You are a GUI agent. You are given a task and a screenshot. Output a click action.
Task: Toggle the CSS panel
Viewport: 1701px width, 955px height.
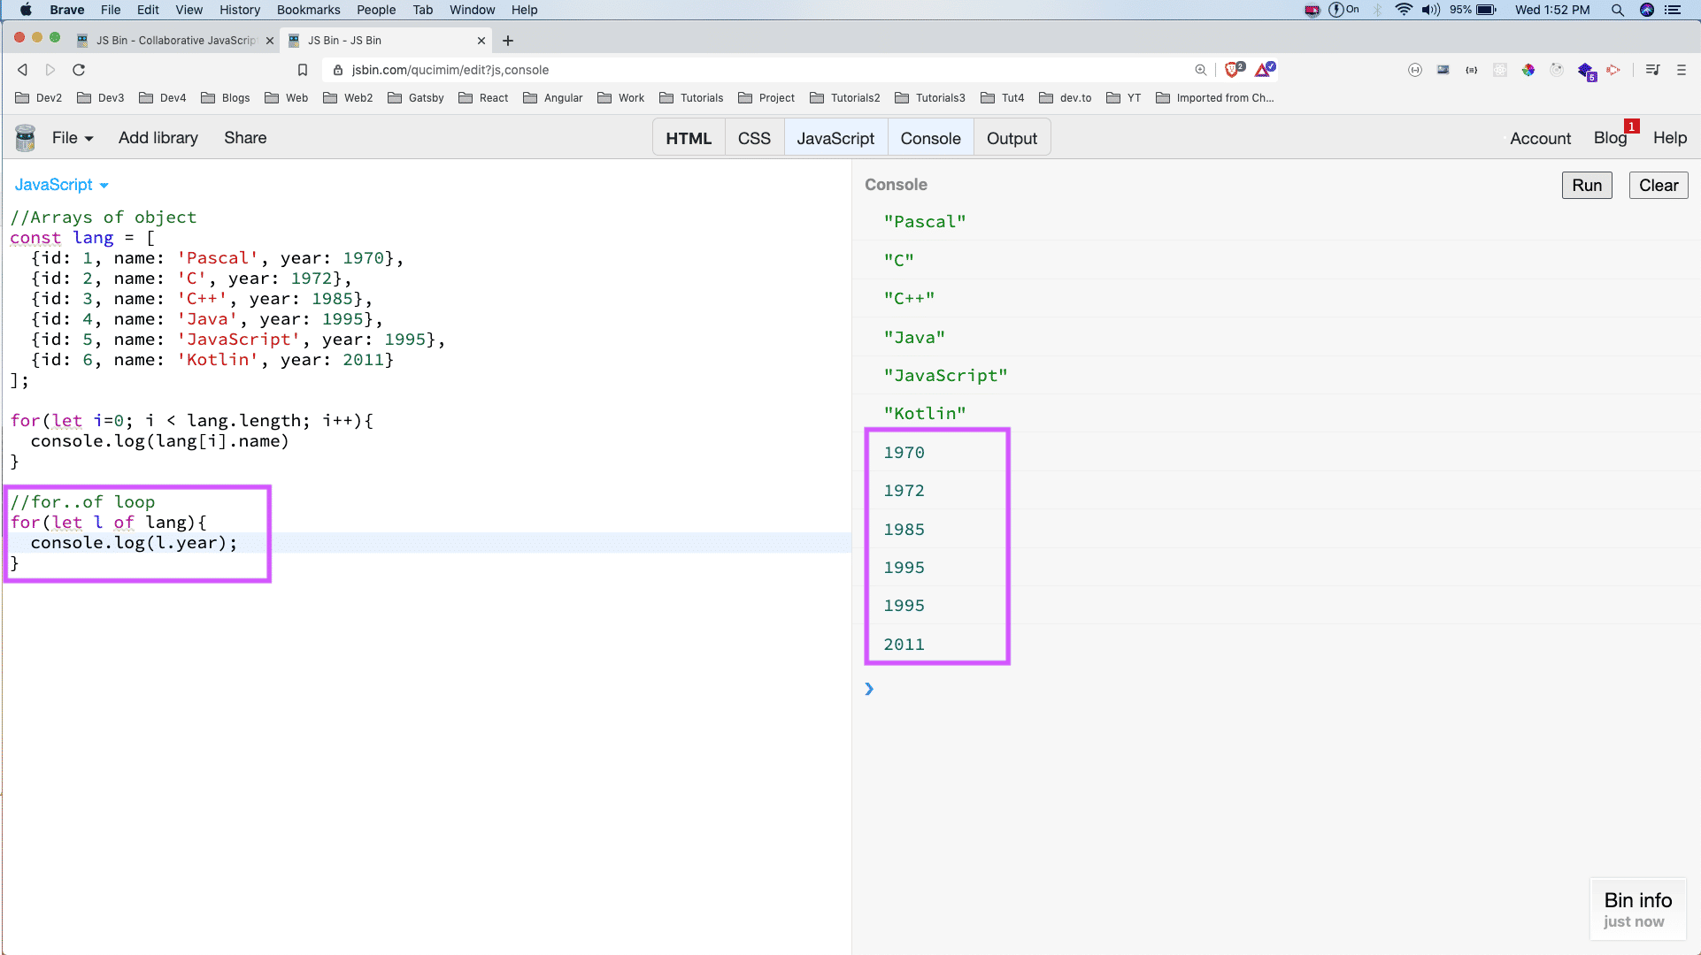coord(754,138)
